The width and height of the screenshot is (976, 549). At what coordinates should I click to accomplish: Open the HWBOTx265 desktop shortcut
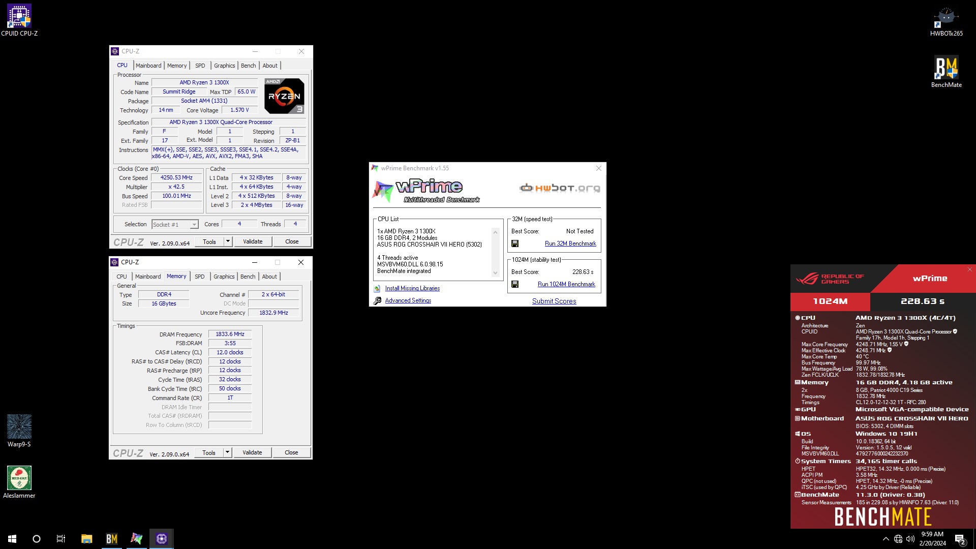946,21
